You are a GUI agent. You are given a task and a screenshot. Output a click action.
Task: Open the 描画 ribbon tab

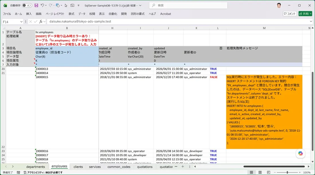39,14
